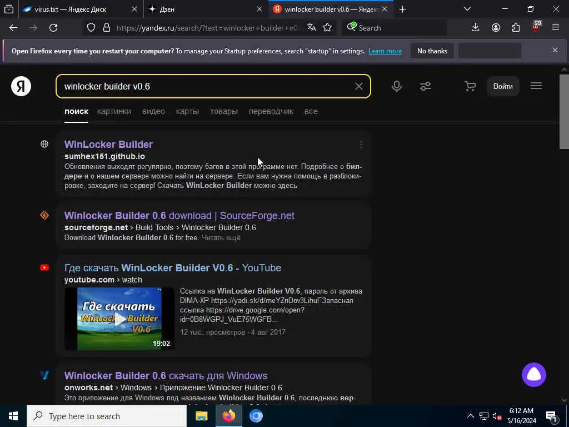Viewport: 569px width, 427px height.
Task: Click Читать ещё under the SourceForge result
Action: click(221, 238)
